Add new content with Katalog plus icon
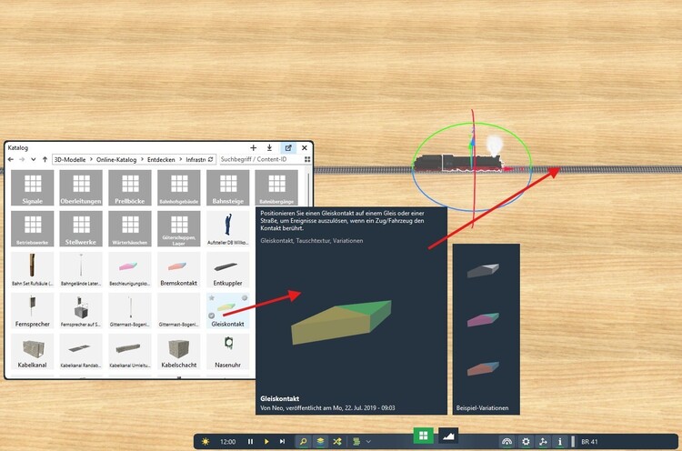Viewport: 682px width, 451px height. click(x=253, y=148)
